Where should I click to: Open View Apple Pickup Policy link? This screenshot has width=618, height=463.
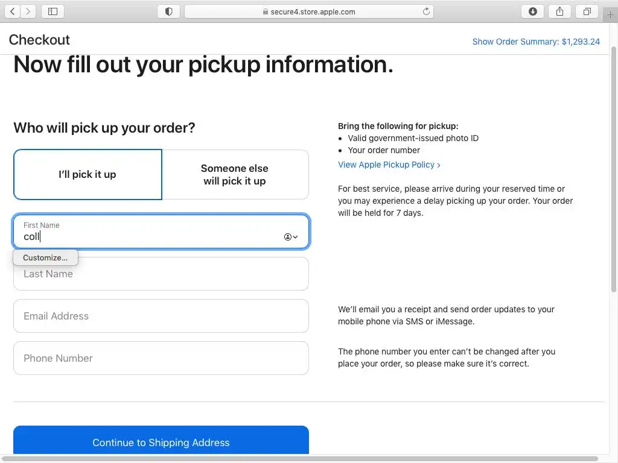pyautogui.click(x=389, y=165)
